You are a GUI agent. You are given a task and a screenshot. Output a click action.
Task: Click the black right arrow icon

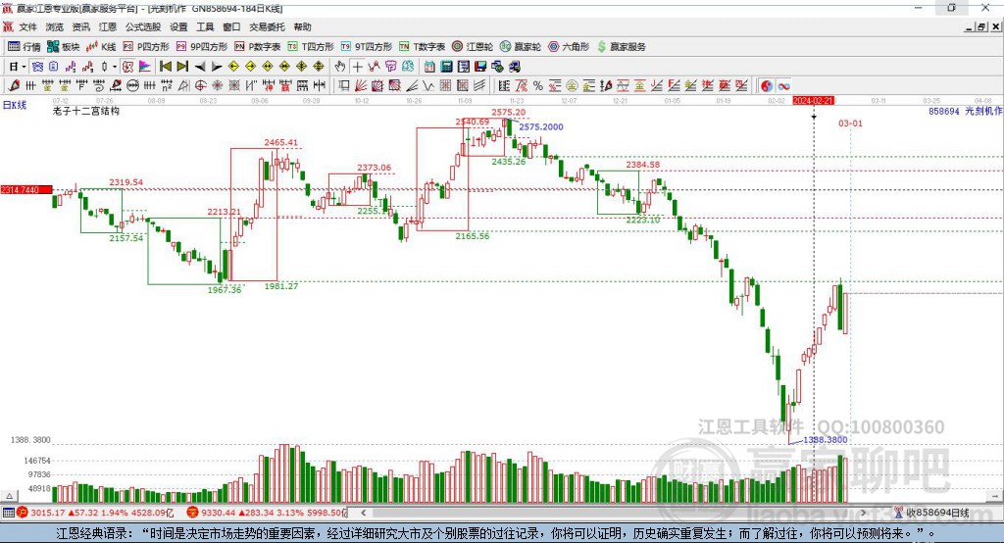tap(217, 67)
